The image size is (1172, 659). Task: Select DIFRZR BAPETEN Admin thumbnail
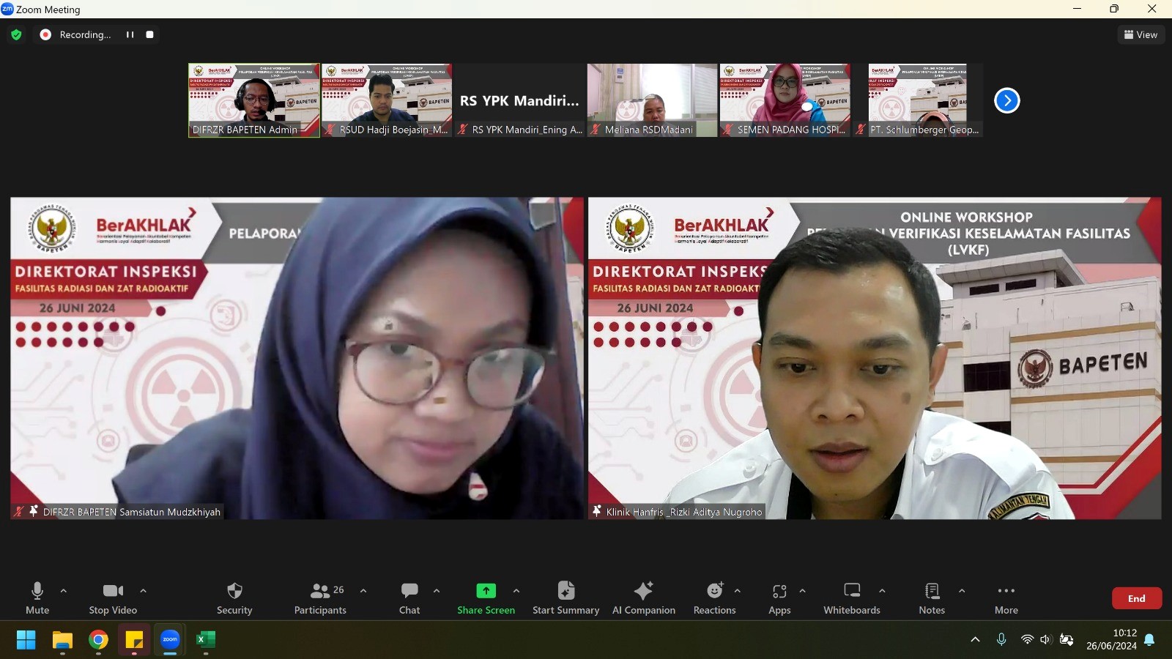(254, 100)
